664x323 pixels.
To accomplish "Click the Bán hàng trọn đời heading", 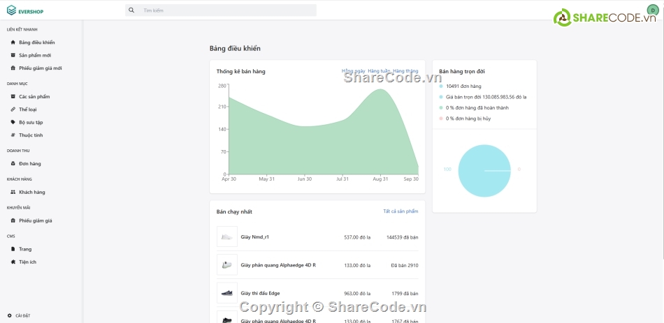I will point(461,71).
